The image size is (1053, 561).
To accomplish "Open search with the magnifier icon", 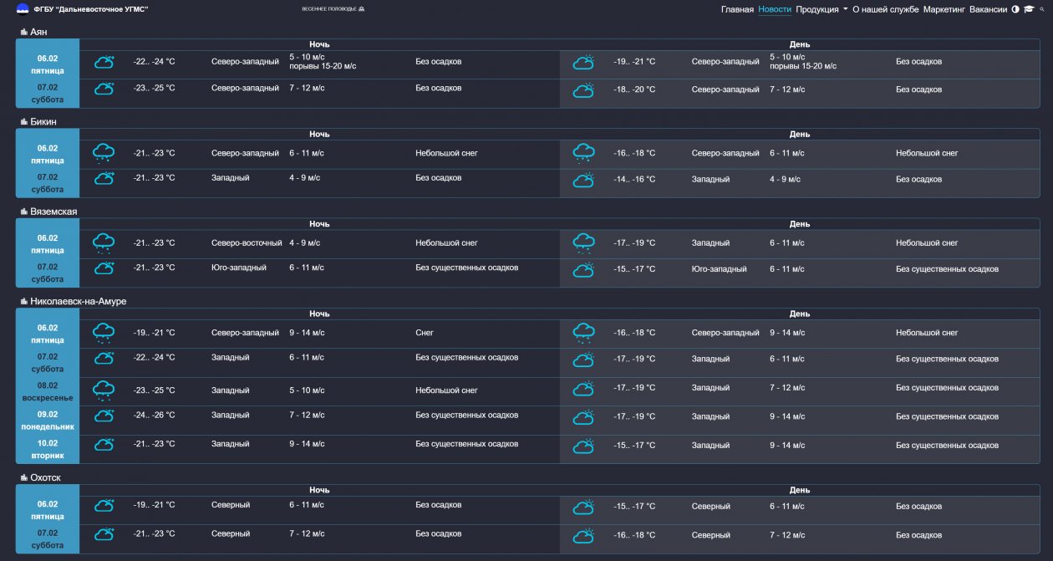I will [1042, 9].
